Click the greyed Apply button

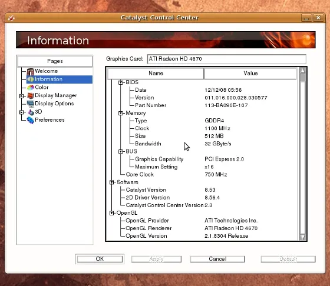(156, 259)
